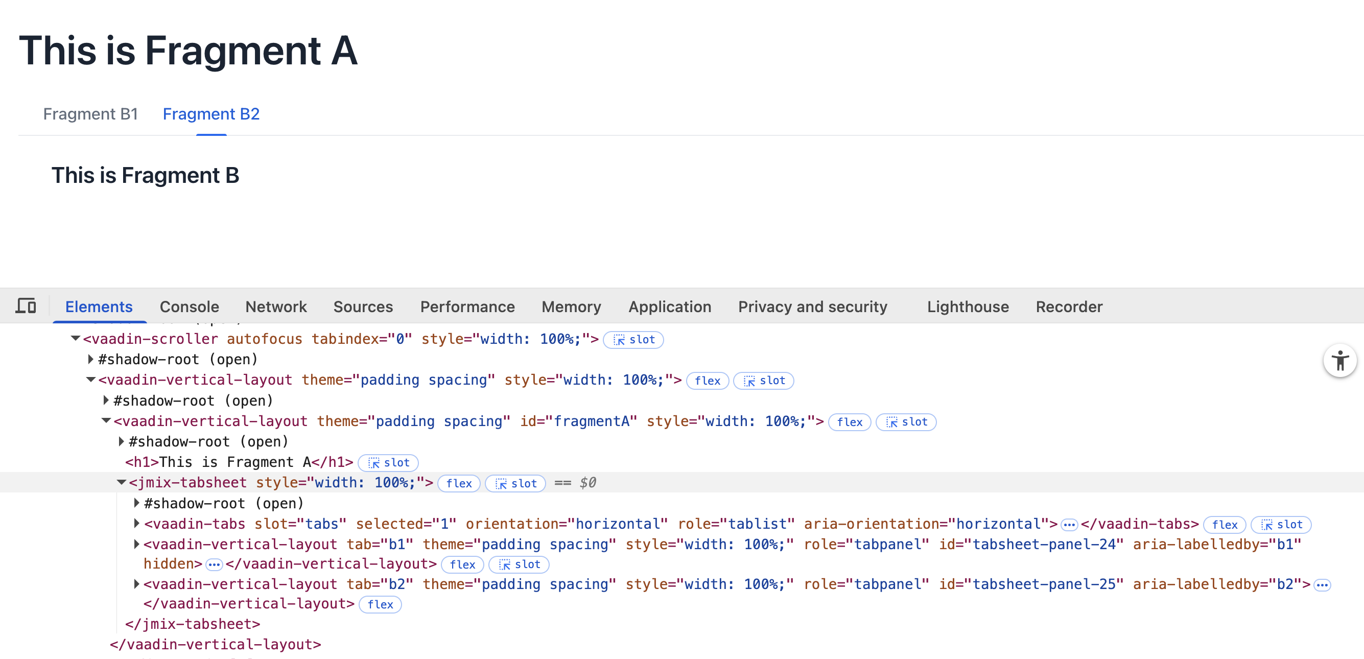The width and height of the screenshot is (1364, 659).
Task: Open the Performance panel
Action: 467,307
